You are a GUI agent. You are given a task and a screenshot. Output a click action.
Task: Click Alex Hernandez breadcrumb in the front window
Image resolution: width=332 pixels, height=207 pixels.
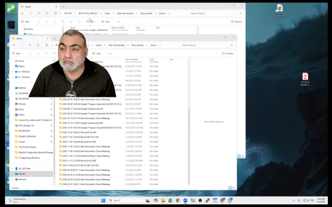pos(116,45)
